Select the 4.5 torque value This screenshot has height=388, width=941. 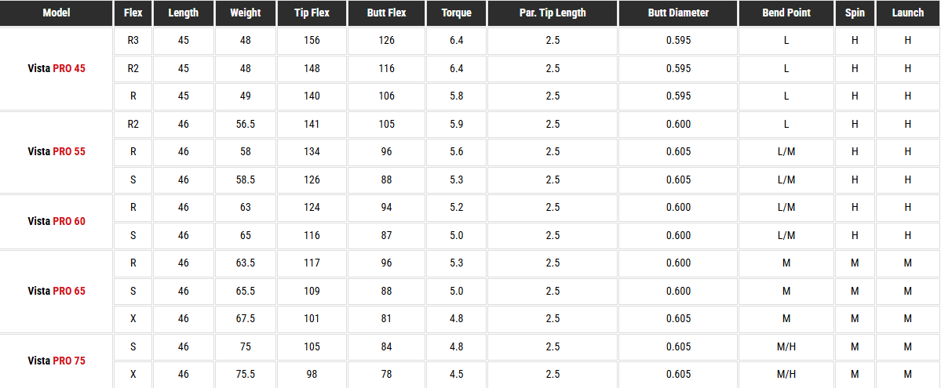tap(456, 375)
